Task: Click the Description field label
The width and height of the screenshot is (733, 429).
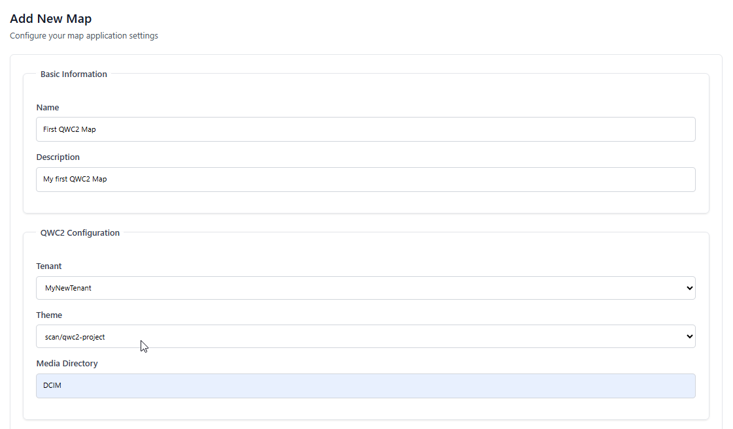Action: (58, 157)
